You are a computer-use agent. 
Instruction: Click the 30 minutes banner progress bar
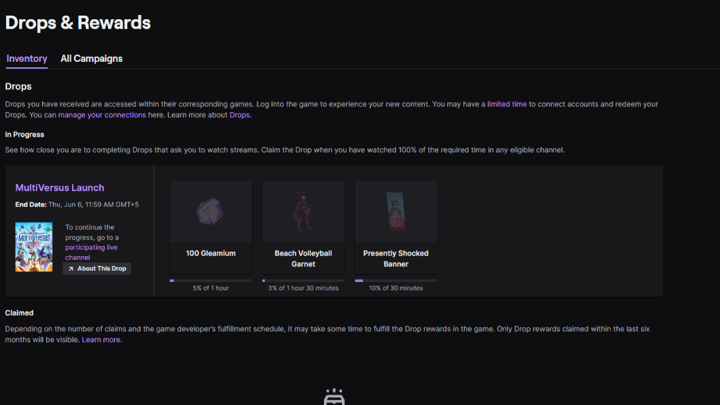point(395,280)
